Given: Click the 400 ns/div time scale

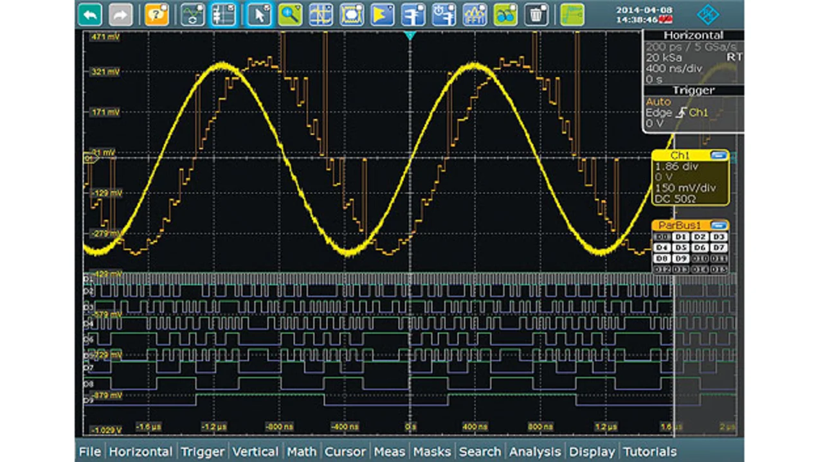Looking at the screenshot, I should [674, 68].
